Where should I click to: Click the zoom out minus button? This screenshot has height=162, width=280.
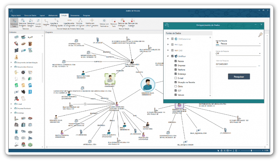pyautogui.click(x=239, y=150)
